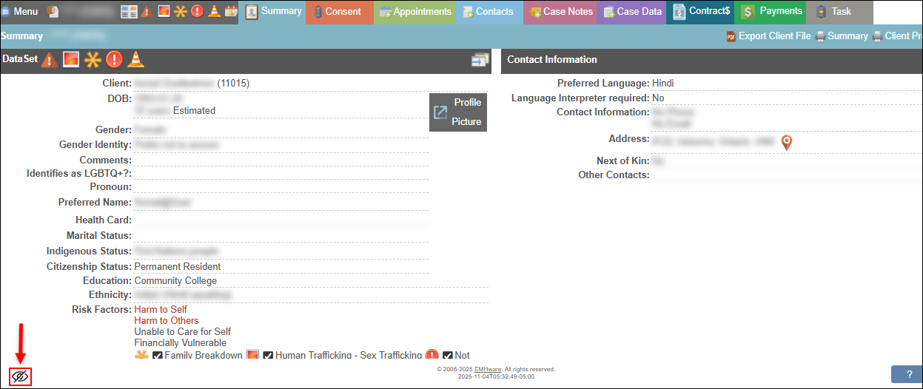923x389 pixels.
Task: Click the DataSet panel switch windows icon
Action: point(480,61)
